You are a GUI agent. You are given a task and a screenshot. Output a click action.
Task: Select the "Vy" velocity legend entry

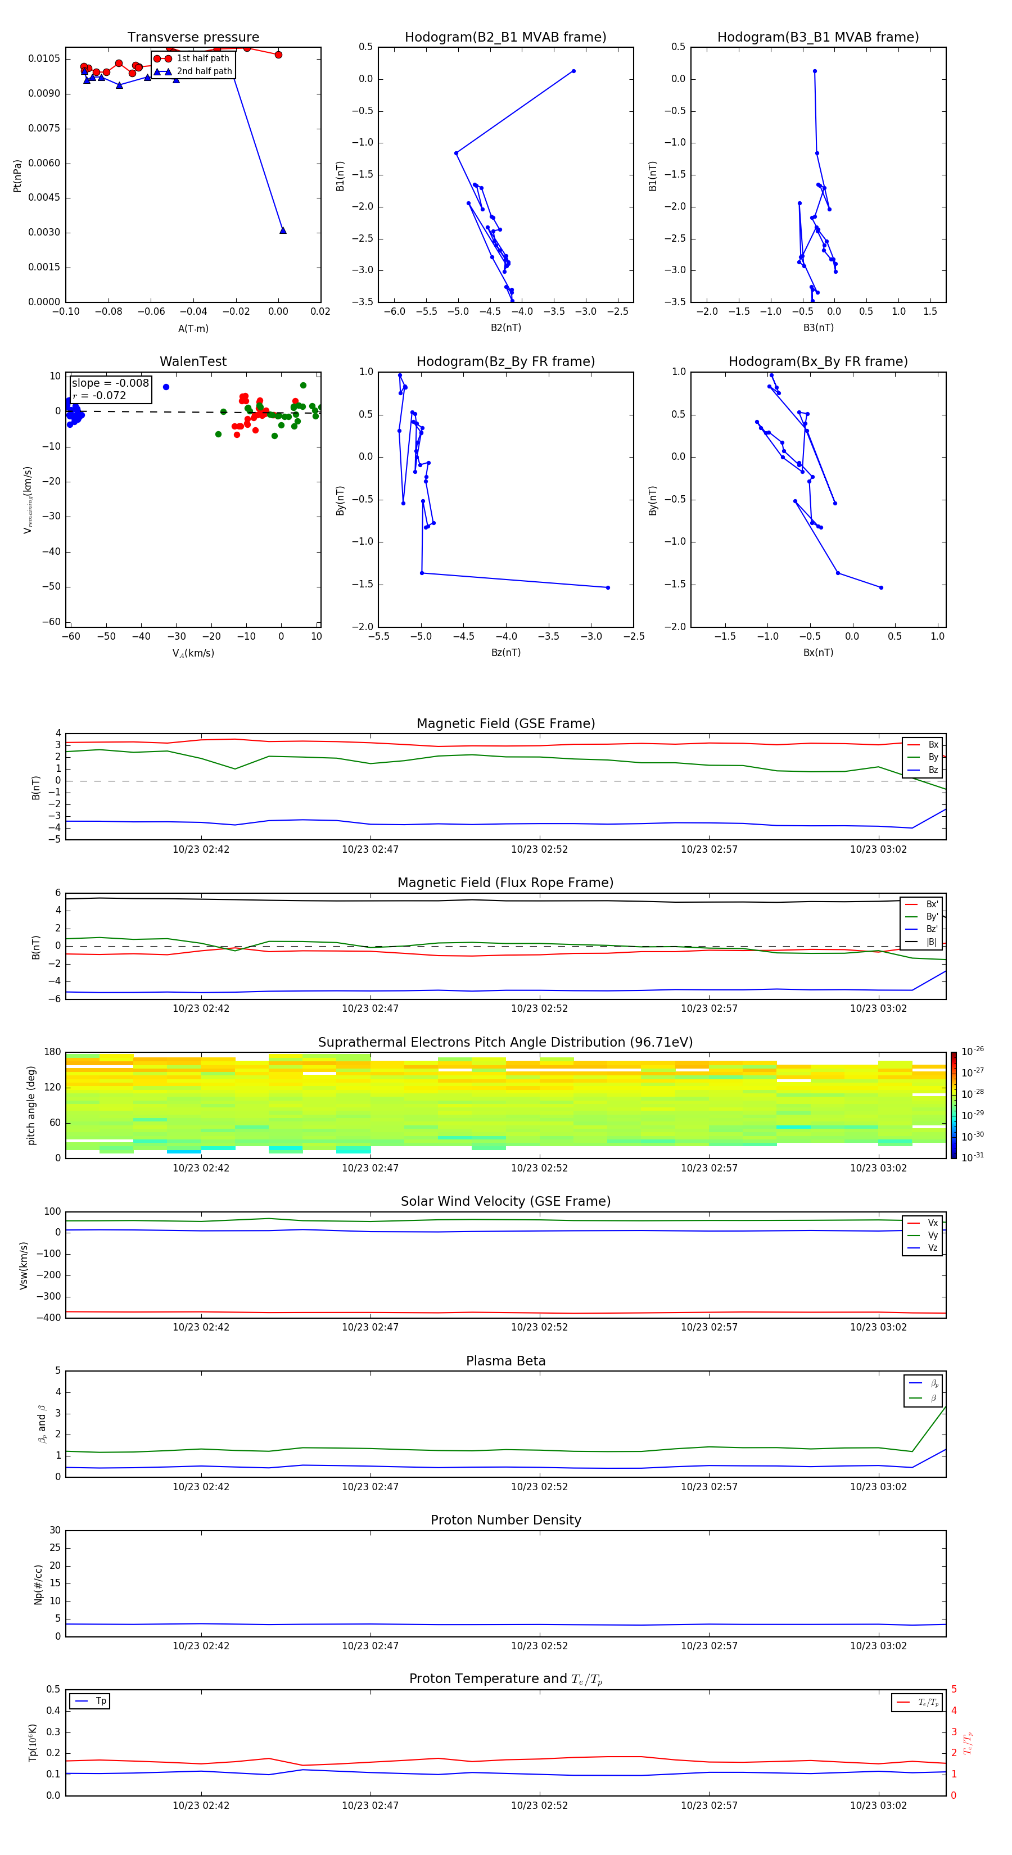point(923,1235)
